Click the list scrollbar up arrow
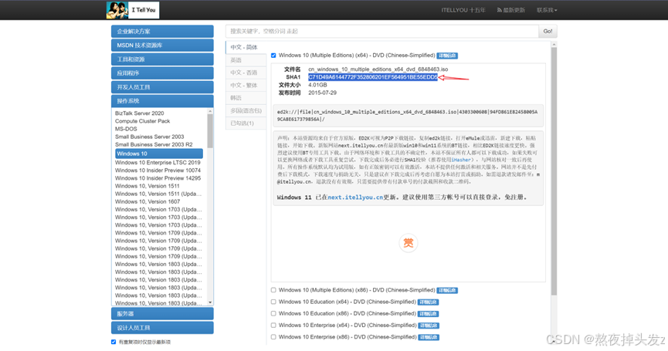 coord(210,111)
